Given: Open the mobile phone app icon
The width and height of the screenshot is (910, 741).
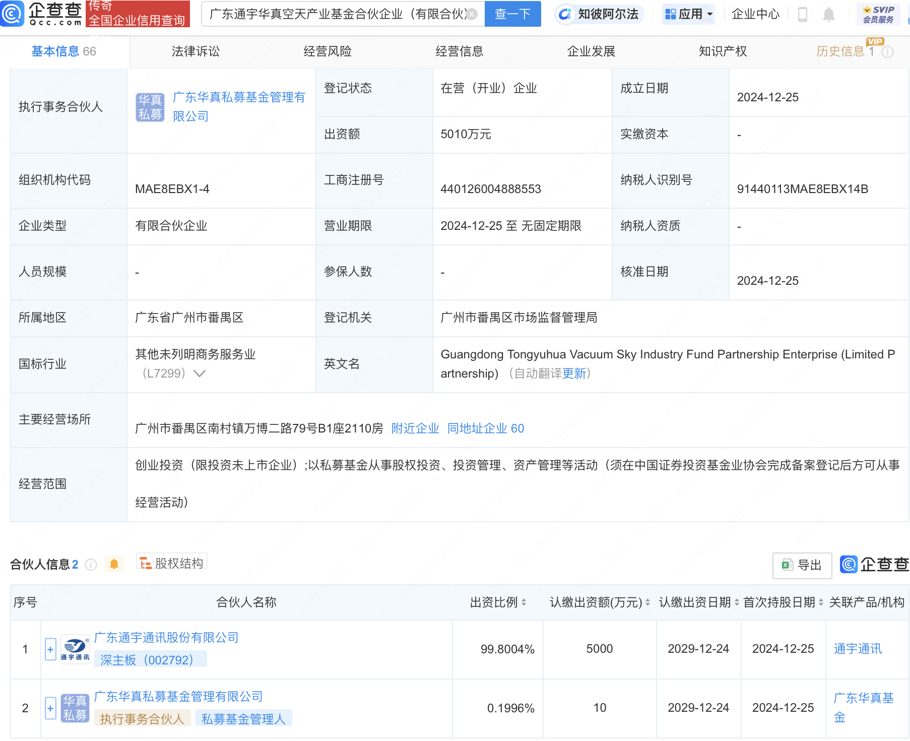Looking at the screenshot, I should 803,15.
